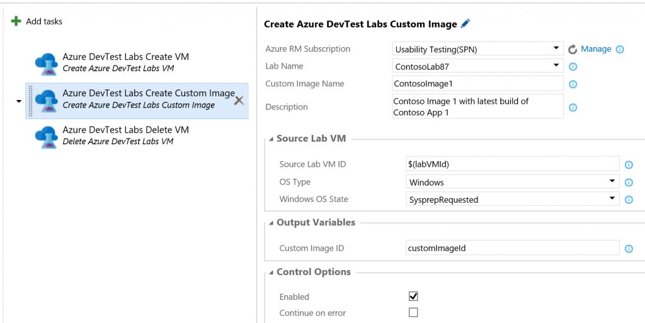This screenshot has height=323, width=645.
Task: Click the 'Create Azure DevTest Labs VM' subtitle
Action: click(x=118, y=69)
